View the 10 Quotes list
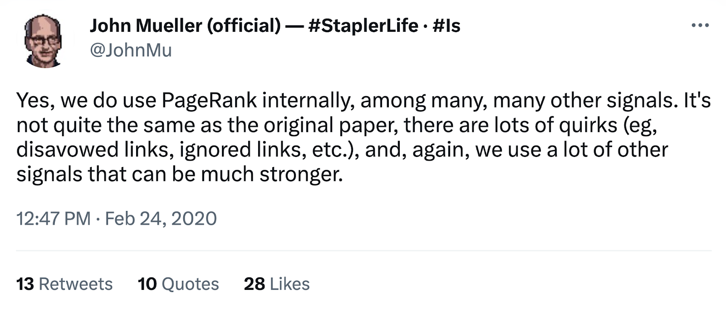 pos(178,284)
